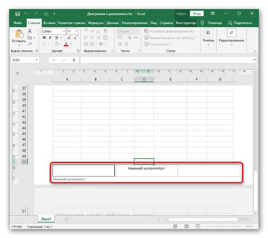Open the Name Box dropdown arrow
This screenshot has height=238, width=268.
37,60
